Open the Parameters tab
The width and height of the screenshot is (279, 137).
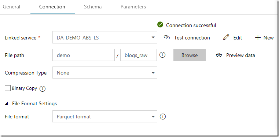tap(133, 7)
